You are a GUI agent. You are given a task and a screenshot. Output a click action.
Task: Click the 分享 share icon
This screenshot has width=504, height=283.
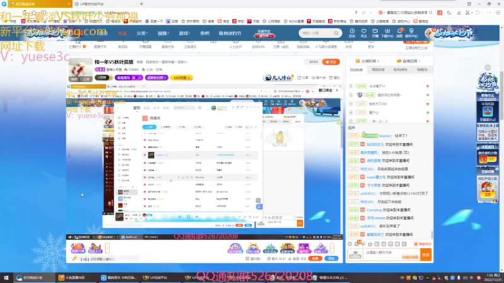(x=303, y=77)
